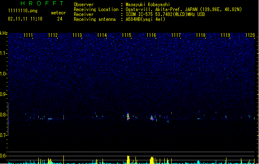Click the large yellow intensity peak below 1115

(128, 159)
